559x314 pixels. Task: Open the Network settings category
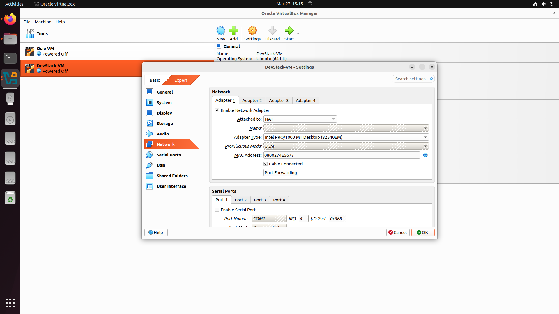(x=172, y=144)
